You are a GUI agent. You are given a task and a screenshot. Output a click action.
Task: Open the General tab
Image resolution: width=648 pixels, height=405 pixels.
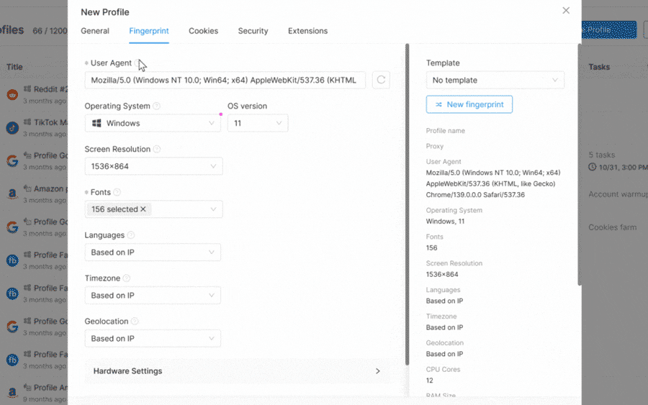95,31
